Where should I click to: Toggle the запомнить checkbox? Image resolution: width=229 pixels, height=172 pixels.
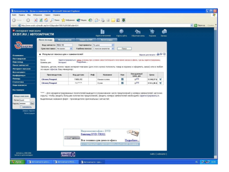click(x=21, y=107)
